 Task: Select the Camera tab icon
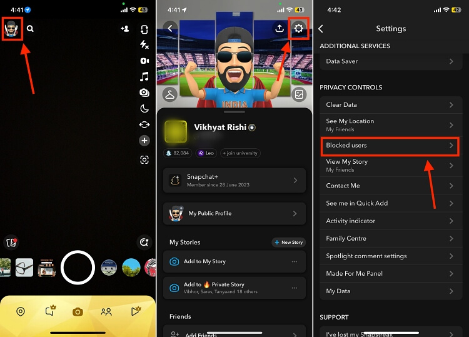click(x=78, y=312)
